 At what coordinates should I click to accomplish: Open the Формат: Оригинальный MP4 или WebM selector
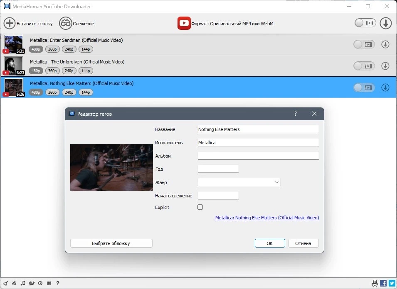click(x=225, y=24)
